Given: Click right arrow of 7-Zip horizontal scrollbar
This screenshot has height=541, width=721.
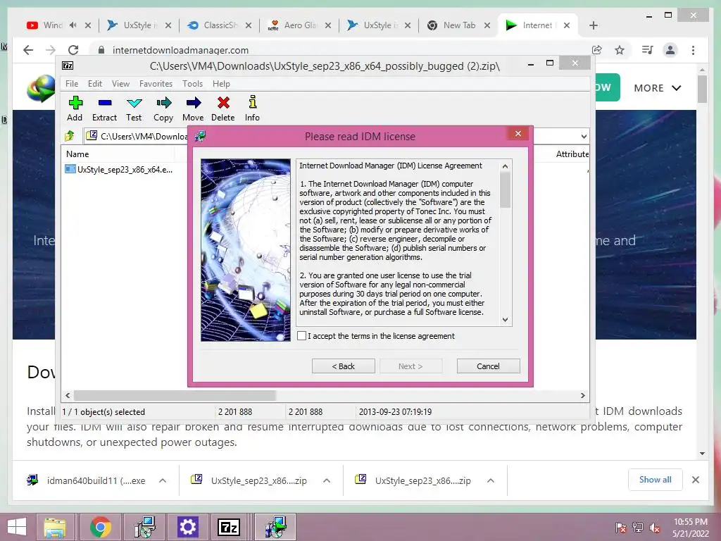Looking at the screenshot, I should pos(582,395).
